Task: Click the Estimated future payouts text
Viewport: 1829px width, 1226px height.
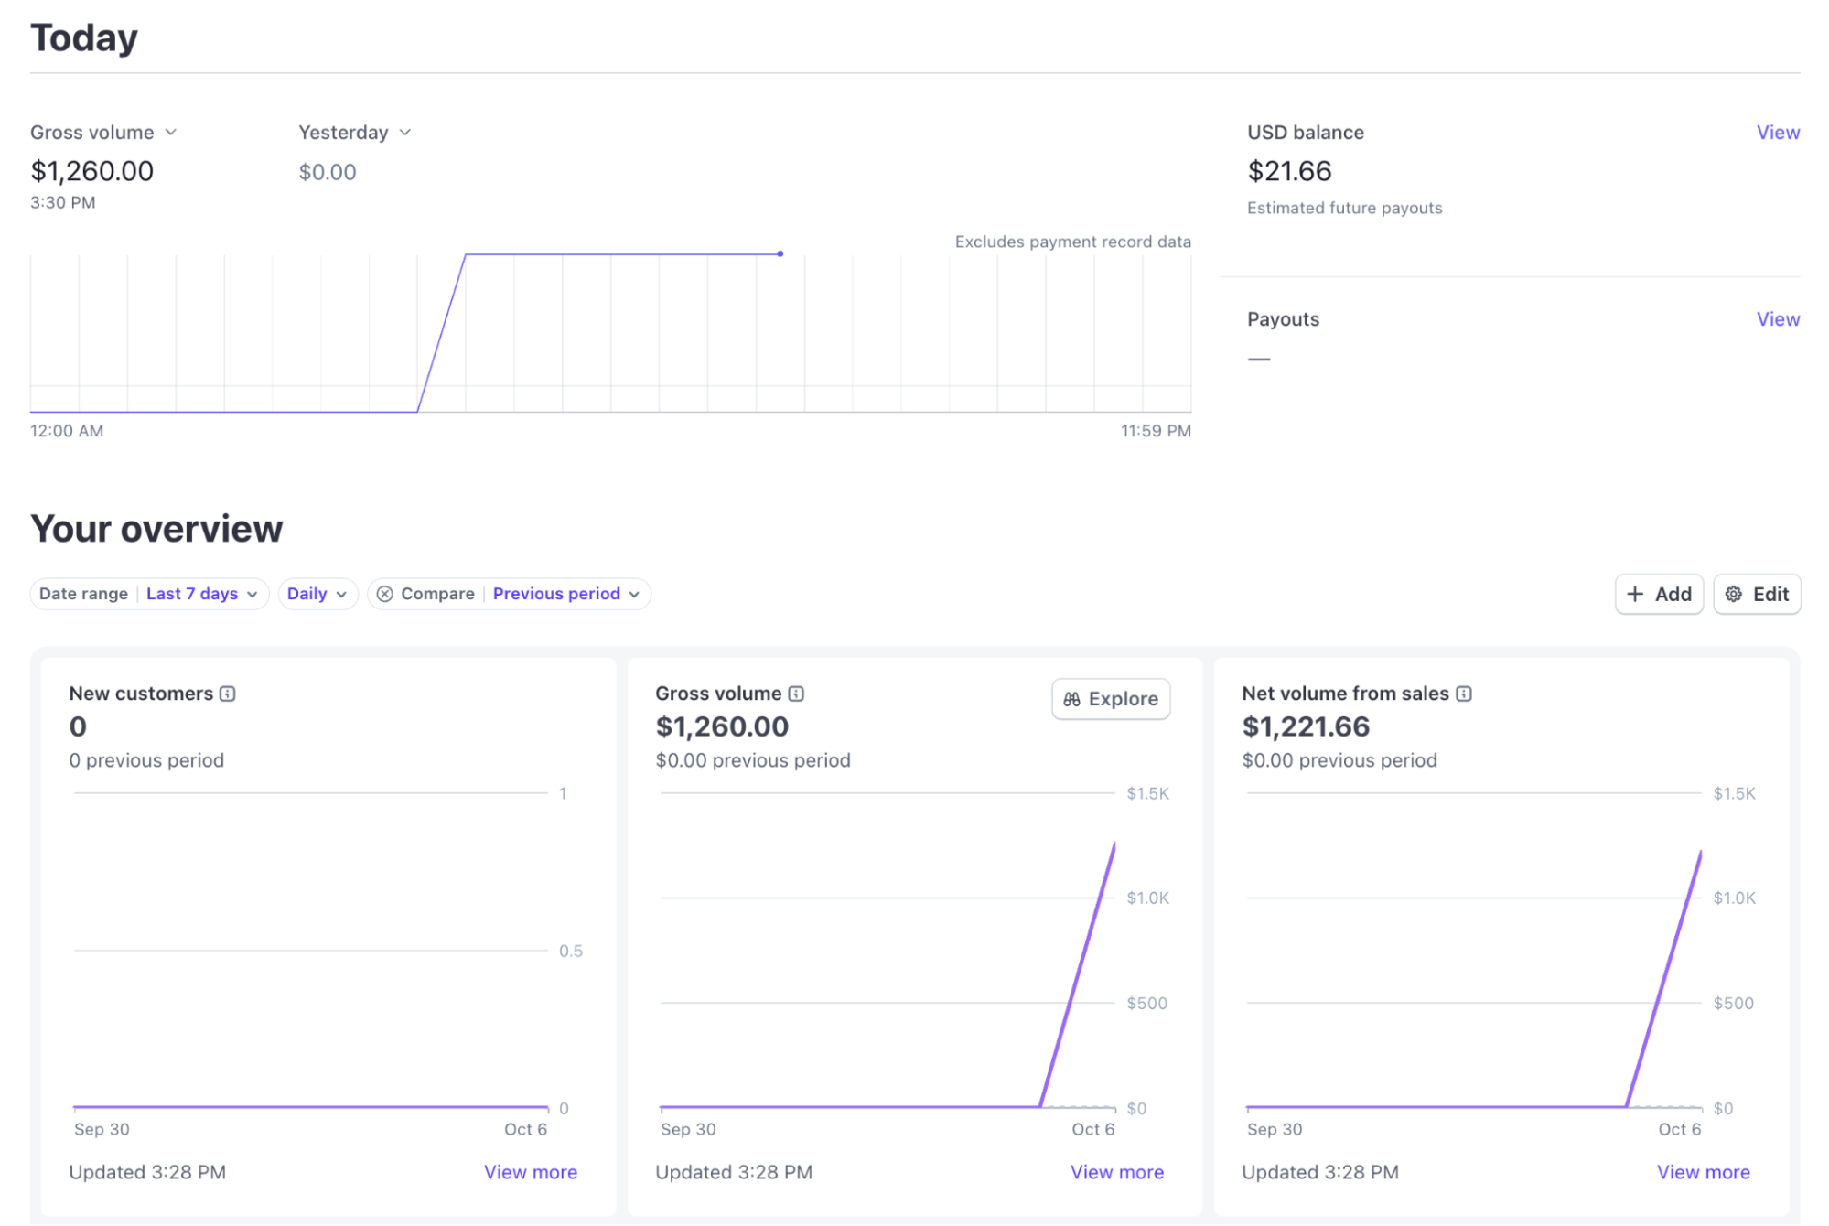Action: (1344, 208)
